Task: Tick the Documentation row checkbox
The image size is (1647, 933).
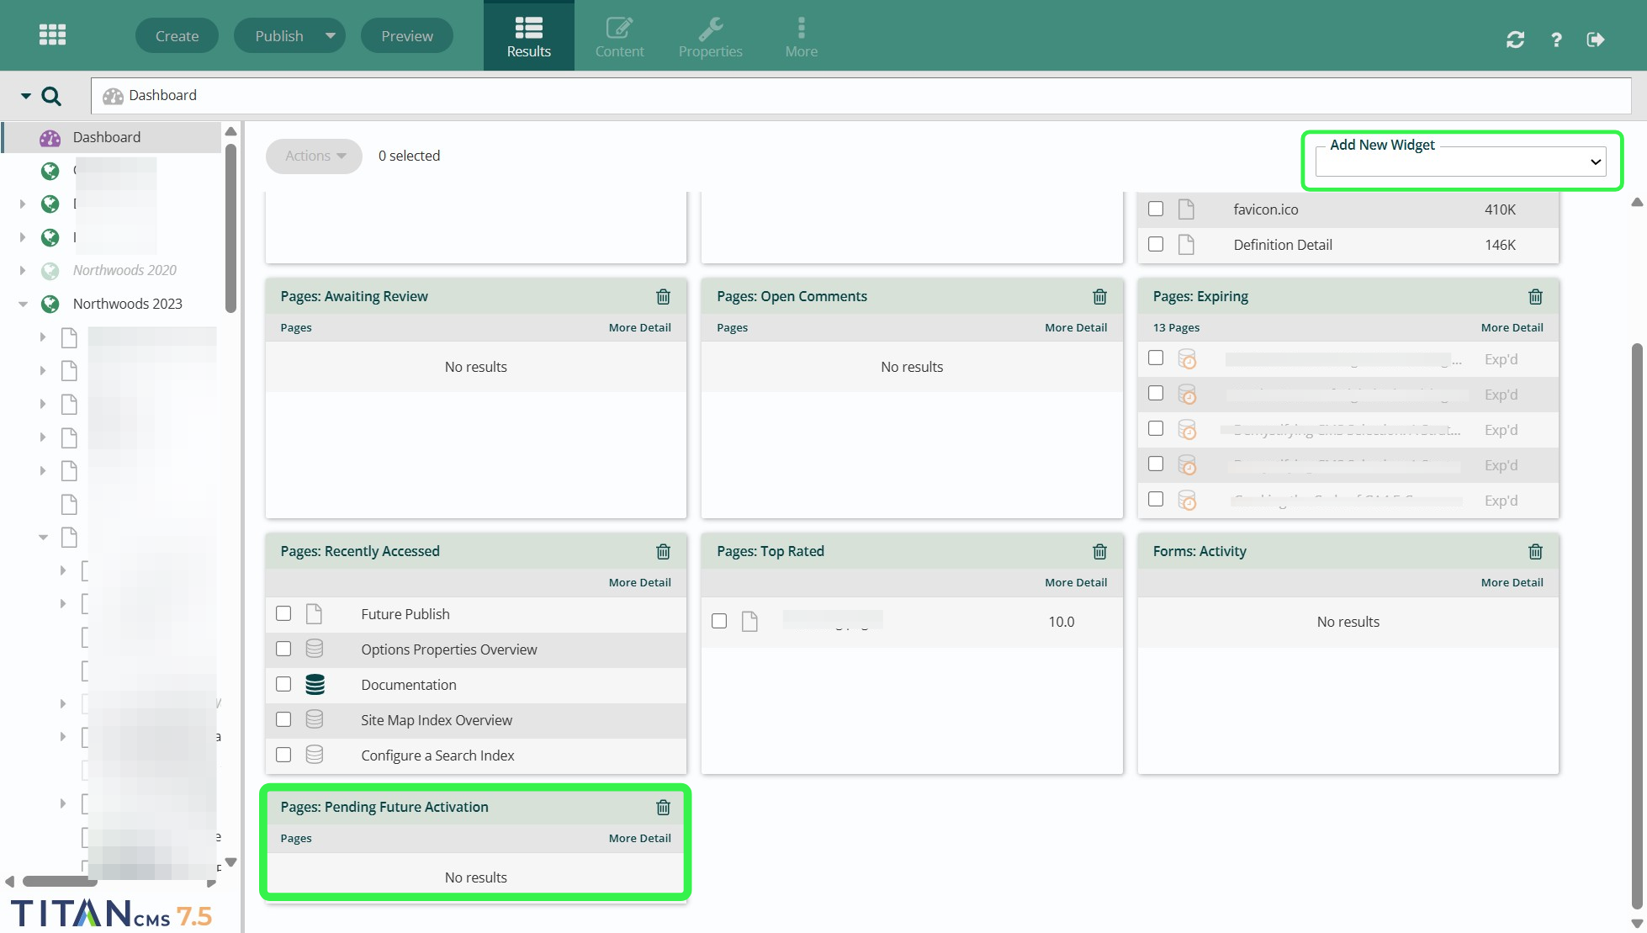Action: (283, 684)
